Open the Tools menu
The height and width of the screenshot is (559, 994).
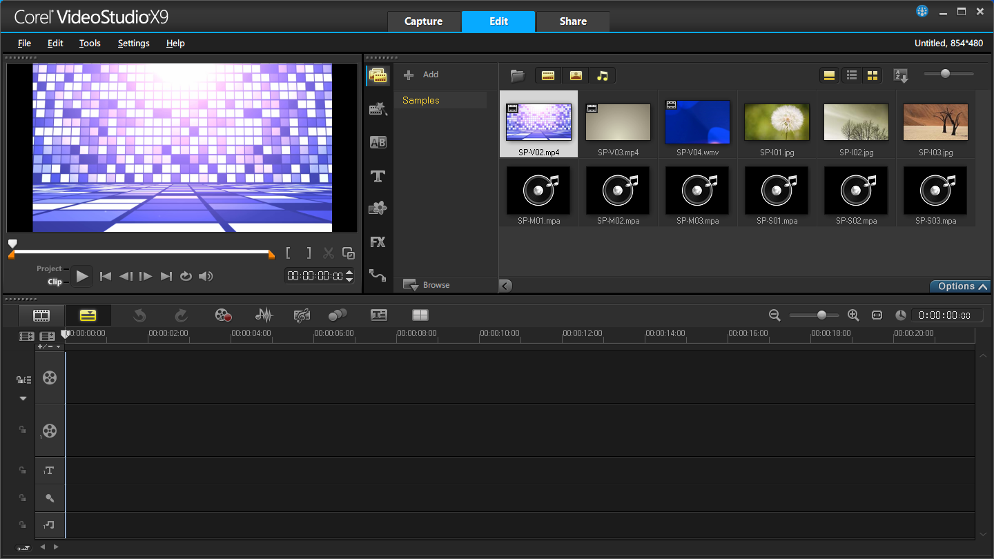90,43
